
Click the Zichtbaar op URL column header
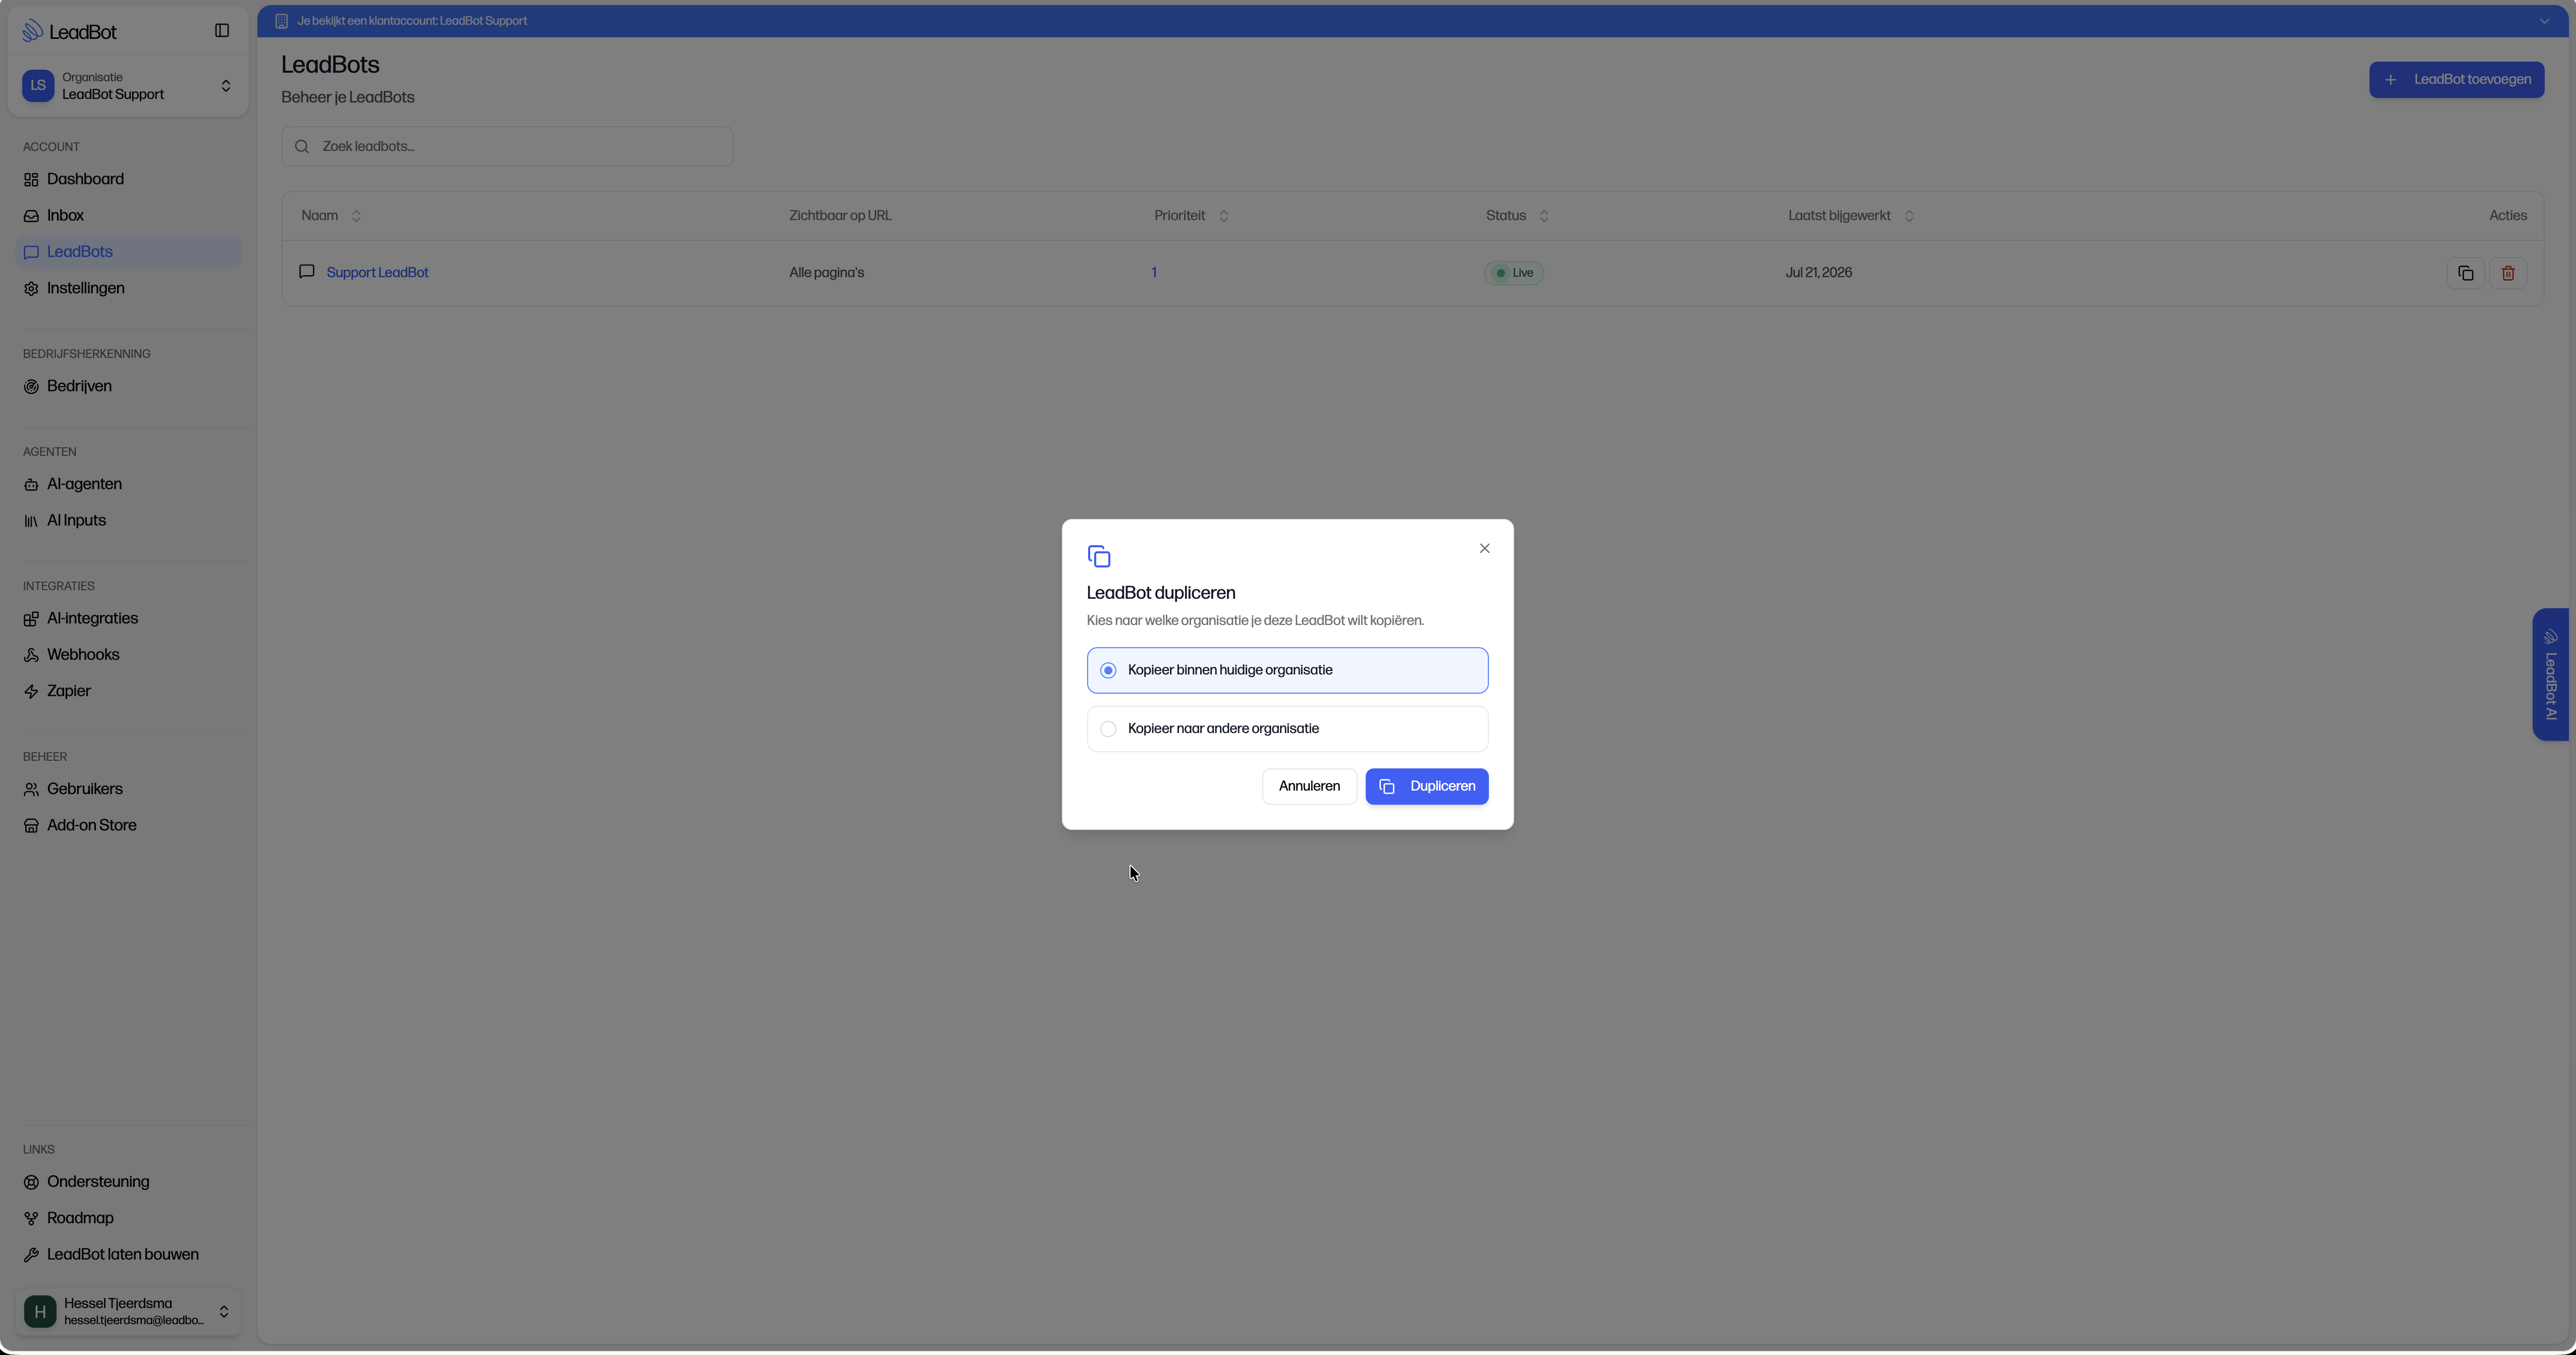[x=840, y=216]
